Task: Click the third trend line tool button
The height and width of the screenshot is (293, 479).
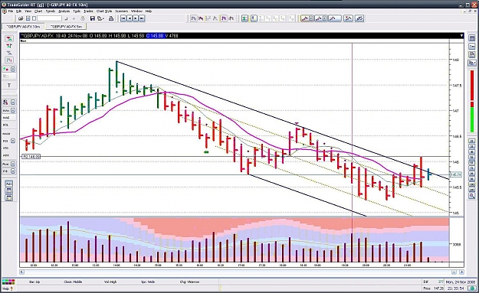Action: (334, 18)
